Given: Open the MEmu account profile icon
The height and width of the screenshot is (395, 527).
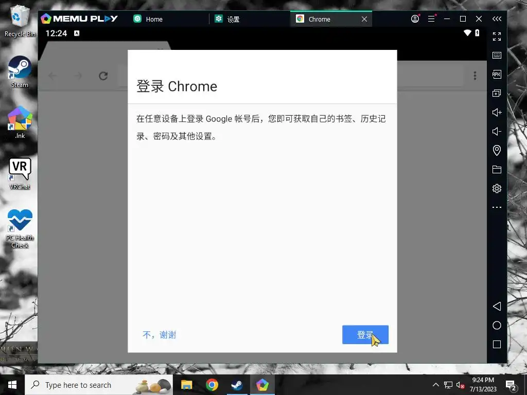Looking at the screenshot, I should click(415, 19).
